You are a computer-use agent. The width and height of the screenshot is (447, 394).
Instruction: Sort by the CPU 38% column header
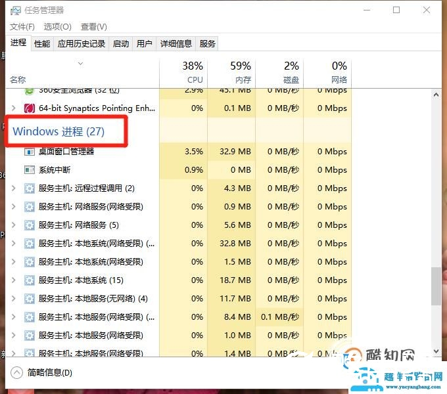click(x=183, y=74)
